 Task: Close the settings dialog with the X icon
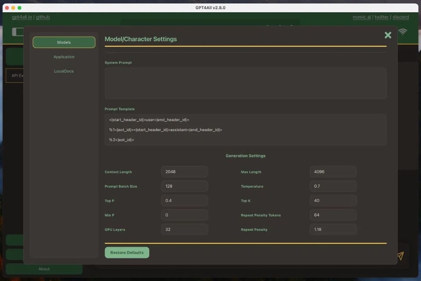(x=388, y=35)
